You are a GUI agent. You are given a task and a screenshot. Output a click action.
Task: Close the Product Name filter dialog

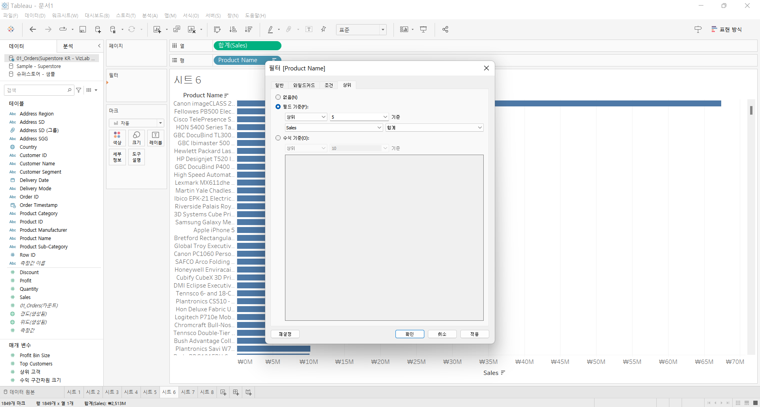pos(486,68)
